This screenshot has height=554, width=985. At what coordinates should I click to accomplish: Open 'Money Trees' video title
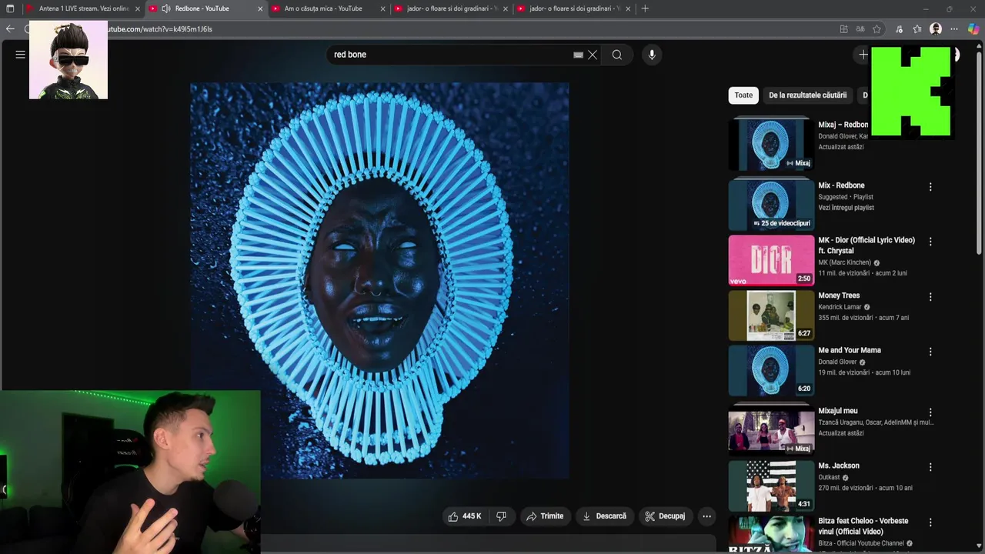point(839,295)
